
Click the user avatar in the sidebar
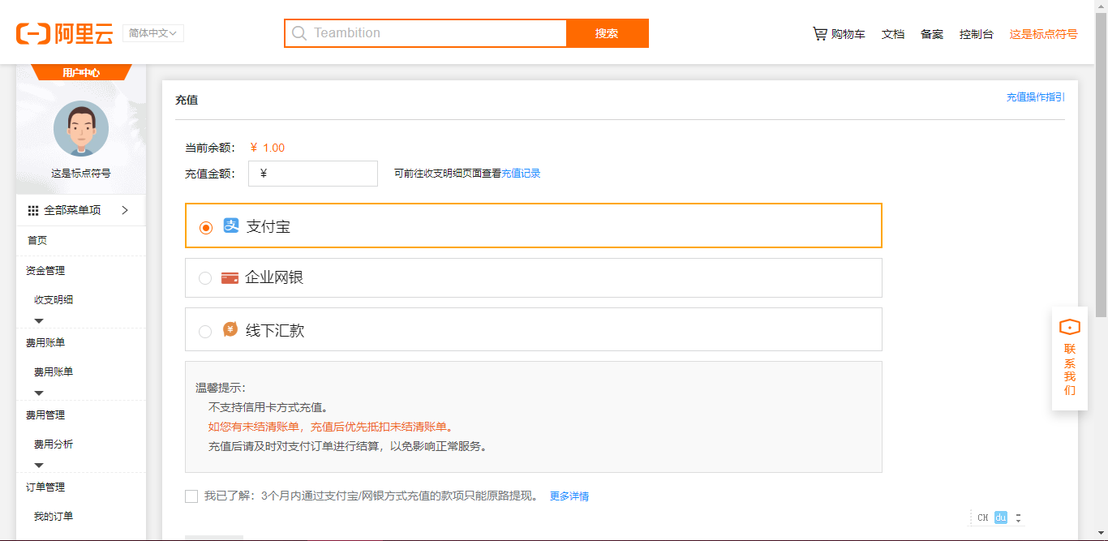80,128
